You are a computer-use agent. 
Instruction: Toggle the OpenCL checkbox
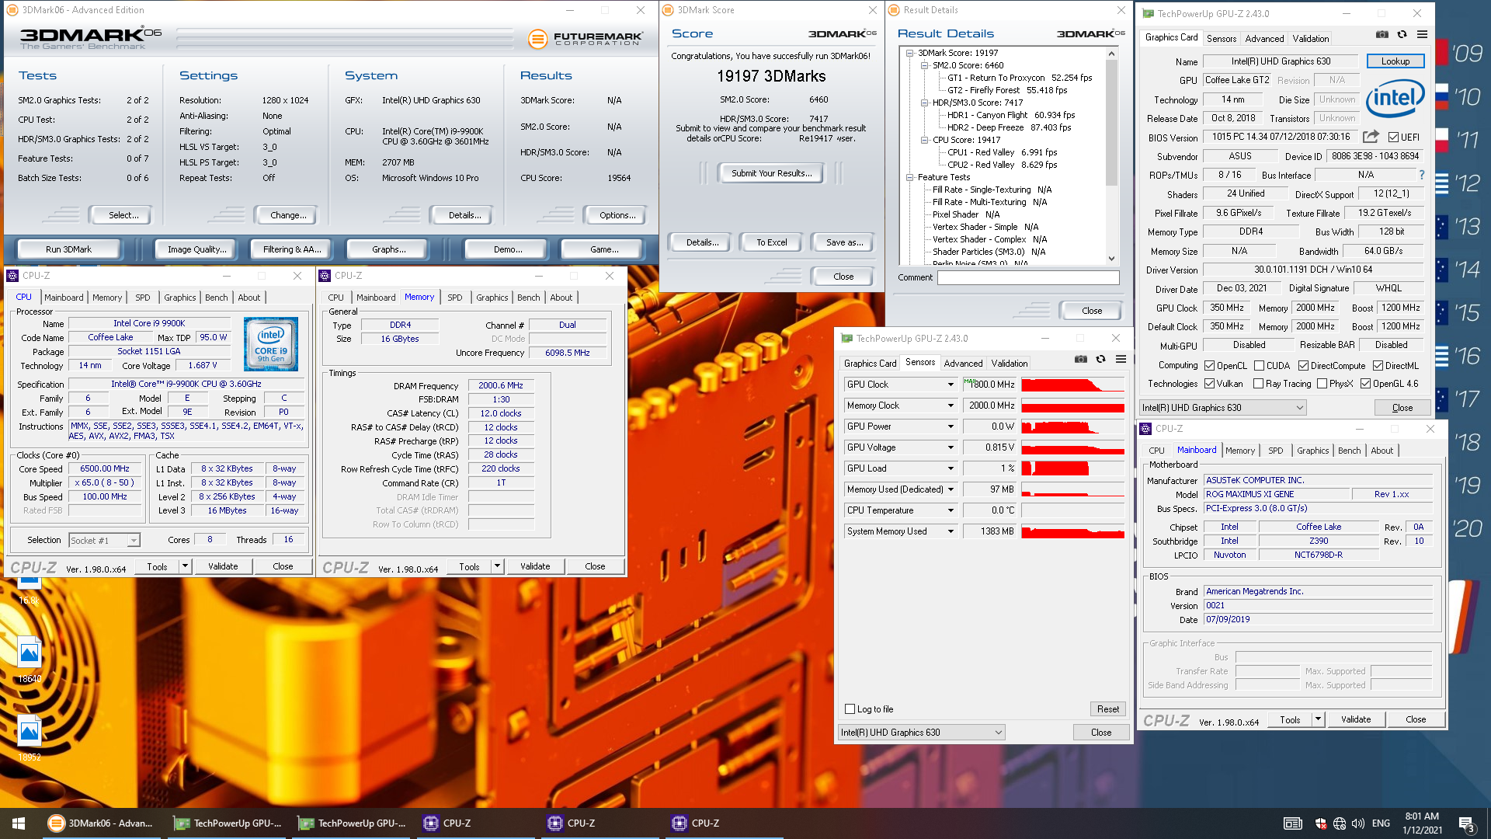pos(1209,366)
